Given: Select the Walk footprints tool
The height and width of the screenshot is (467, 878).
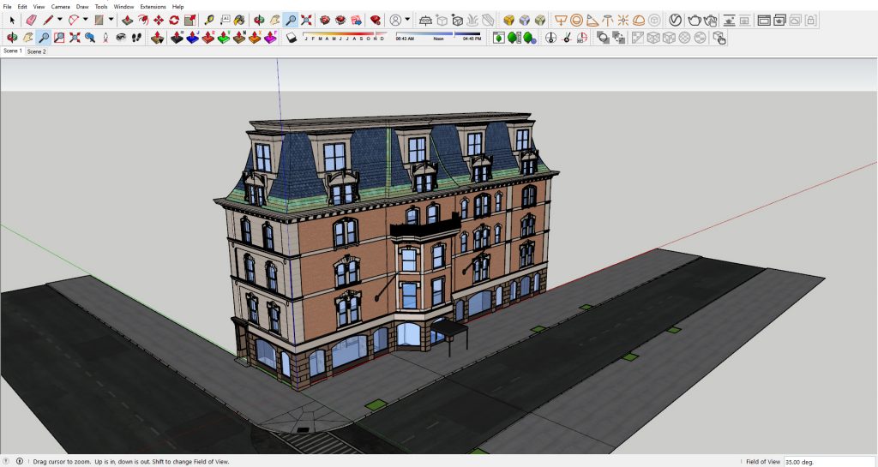Looking at the screenshot, I should click(x=135, y=38).
